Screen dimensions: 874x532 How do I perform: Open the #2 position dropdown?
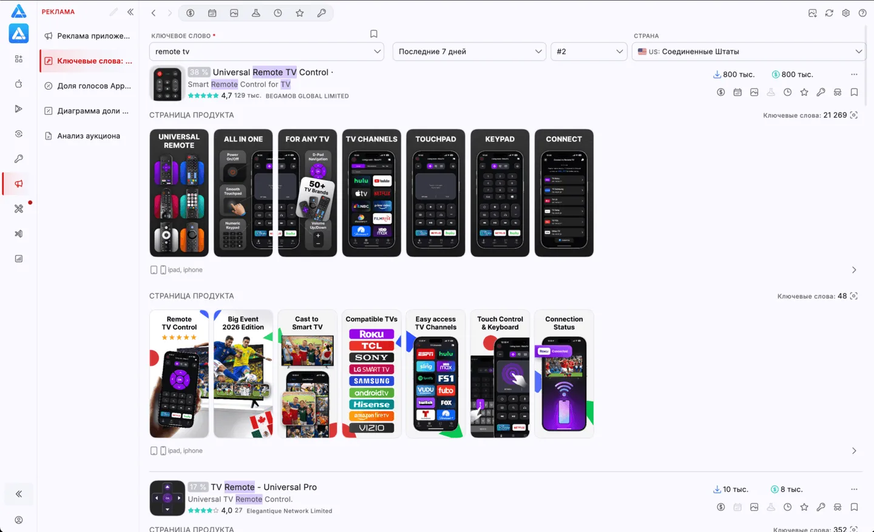(x=589, y=52)
